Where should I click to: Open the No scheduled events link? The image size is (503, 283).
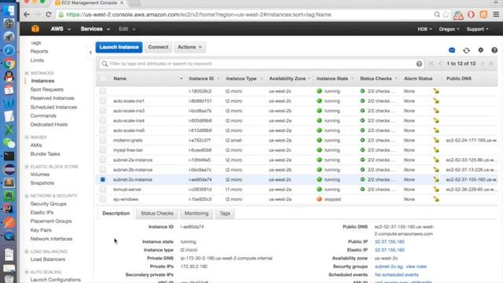396,275
